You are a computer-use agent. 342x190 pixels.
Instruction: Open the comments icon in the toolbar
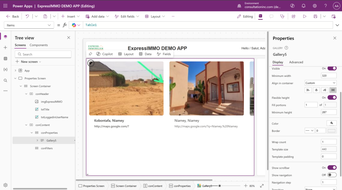pyautogui.click(x=271, y=16)
